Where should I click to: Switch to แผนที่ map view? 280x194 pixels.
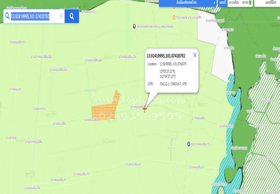[x=222, y=3]
